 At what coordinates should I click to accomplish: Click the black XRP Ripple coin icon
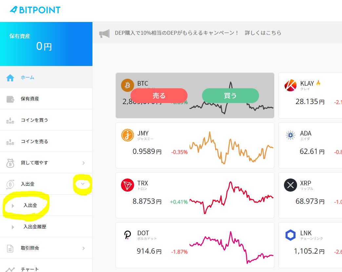click(290, 185)
